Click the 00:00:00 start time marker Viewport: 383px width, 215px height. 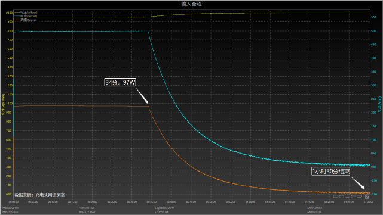point(14,202)
